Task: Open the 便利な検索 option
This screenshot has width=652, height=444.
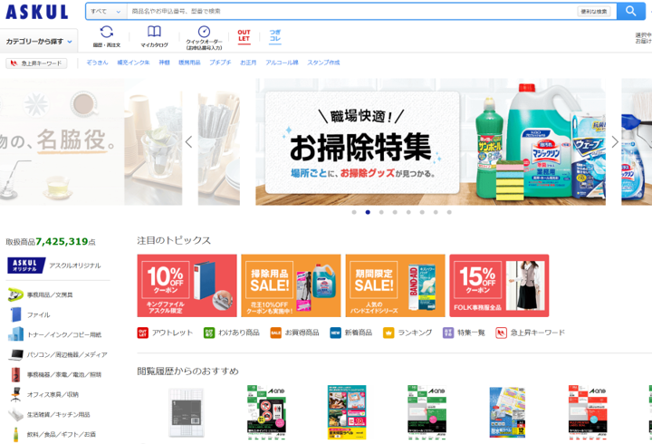Action: click(594, 11)
